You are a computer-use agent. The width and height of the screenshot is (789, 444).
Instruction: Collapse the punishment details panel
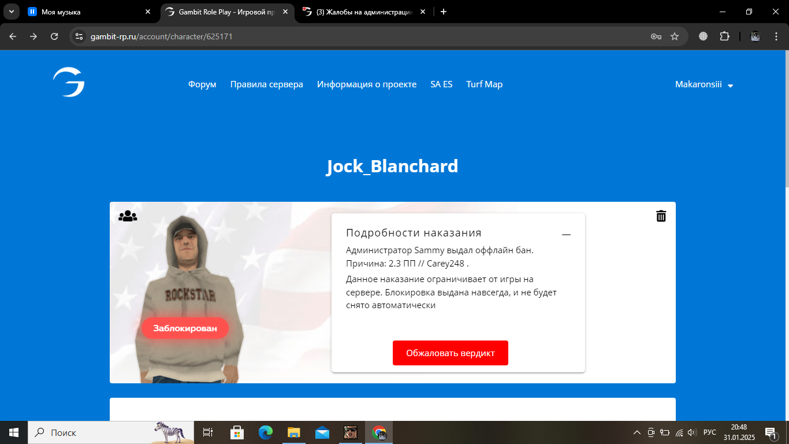(566, 234)
